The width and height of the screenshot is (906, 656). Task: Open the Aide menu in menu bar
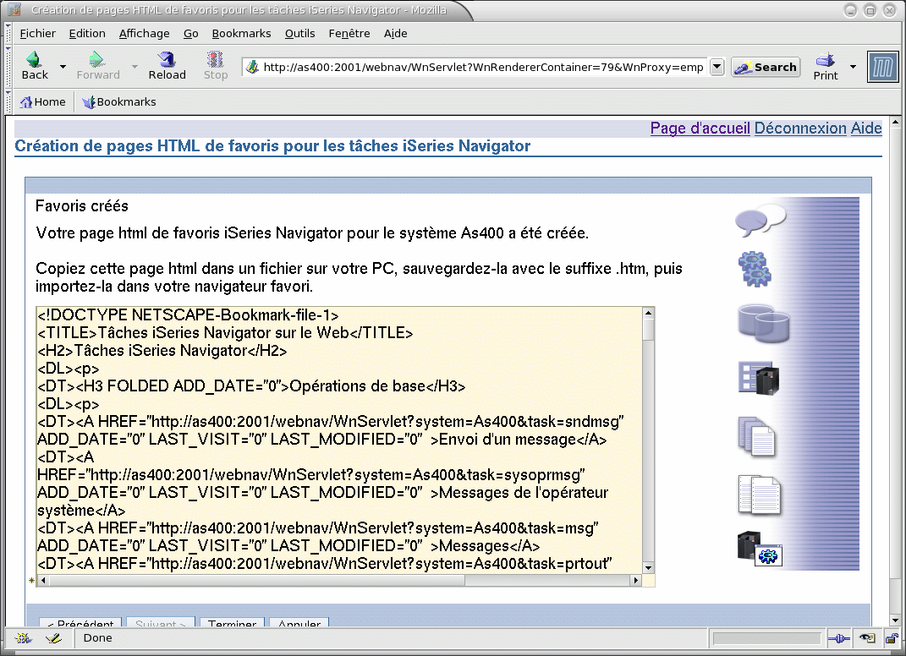396,34
